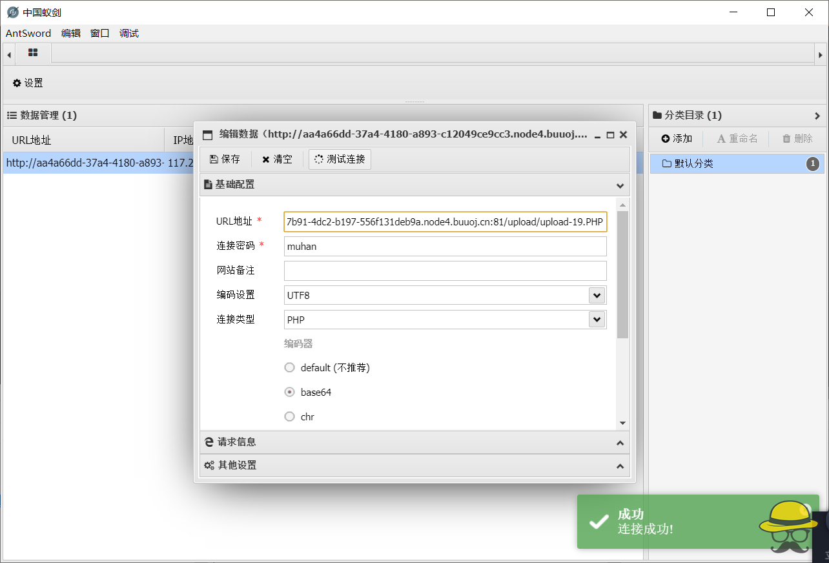Open the 调试 menu

[x=128, y=33]
